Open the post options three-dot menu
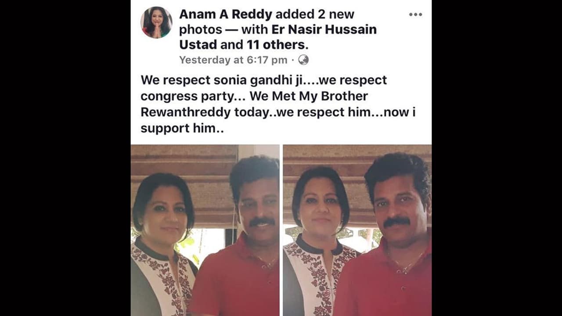The width and height of the screenshot is (562, 316). 415,14
